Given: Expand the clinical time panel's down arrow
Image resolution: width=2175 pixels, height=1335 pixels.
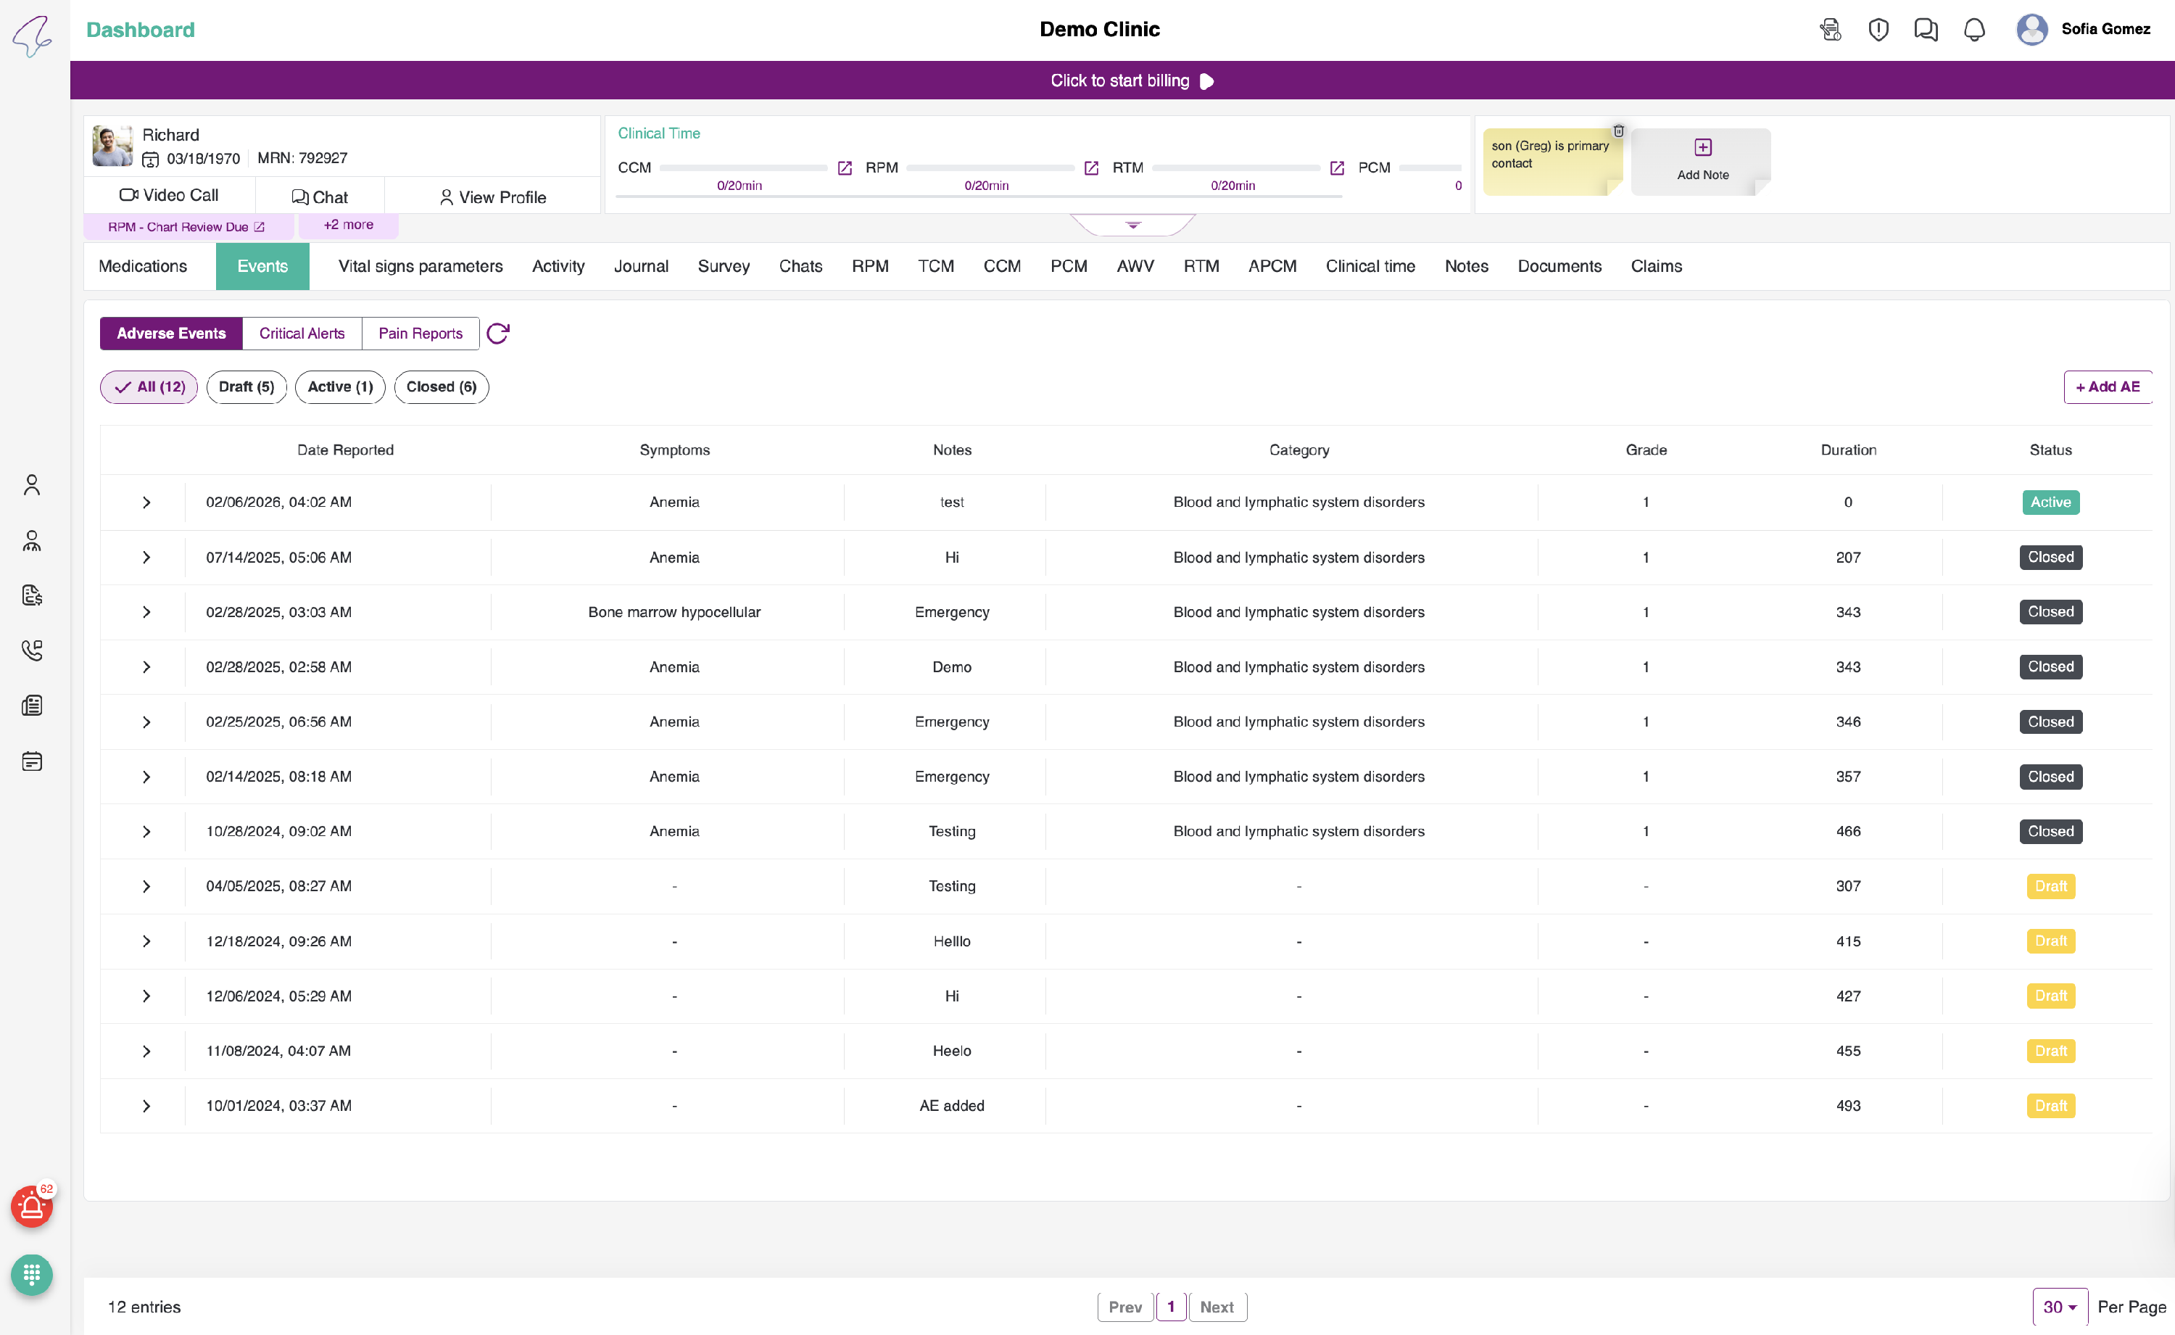Looking at the screenshot, I should point(1132,225).
